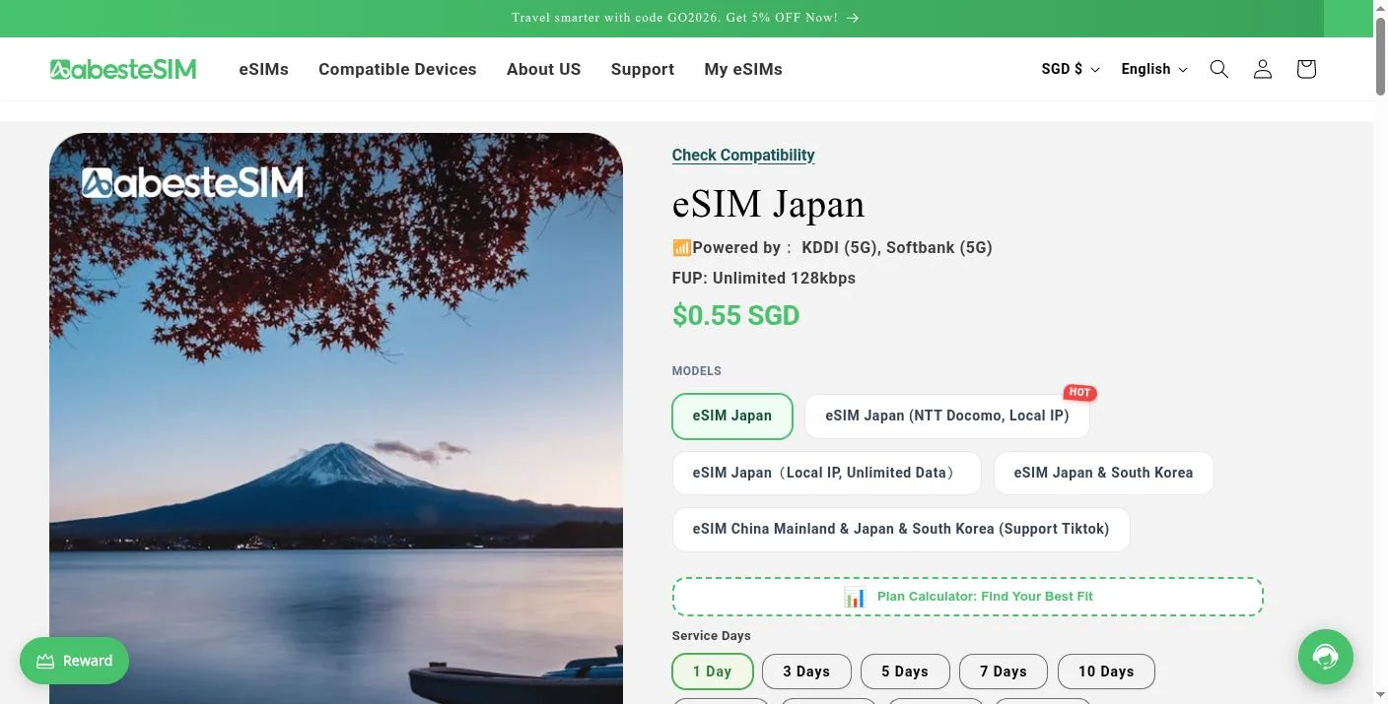
Task: Select eSIM Japan (Local IP, Unlimited Data)
Action: (826, 473)
